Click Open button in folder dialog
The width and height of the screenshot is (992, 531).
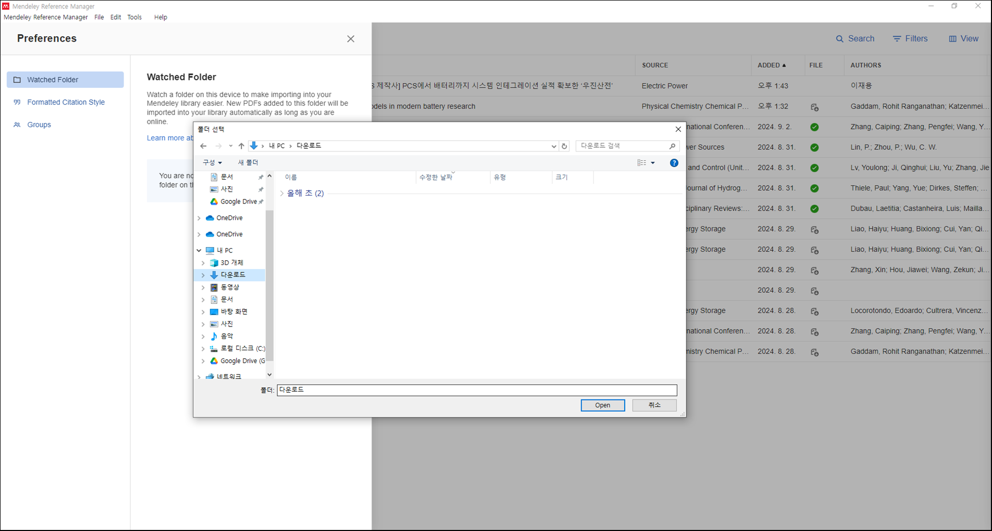click(603, 405)
